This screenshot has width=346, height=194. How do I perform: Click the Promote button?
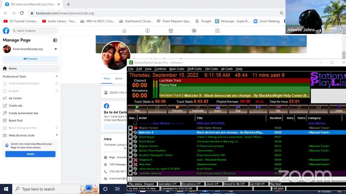point(30,59)
